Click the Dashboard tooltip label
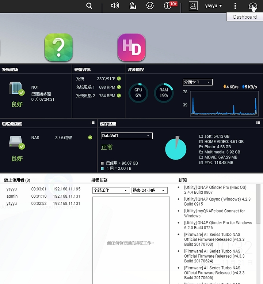Image resolution: width=263 pixels, height=284 pixels. (x=245, y=17)
